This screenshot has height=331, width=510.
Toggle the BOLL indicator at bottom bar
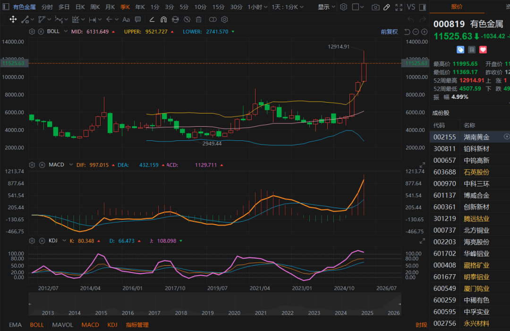click(37, 325)
